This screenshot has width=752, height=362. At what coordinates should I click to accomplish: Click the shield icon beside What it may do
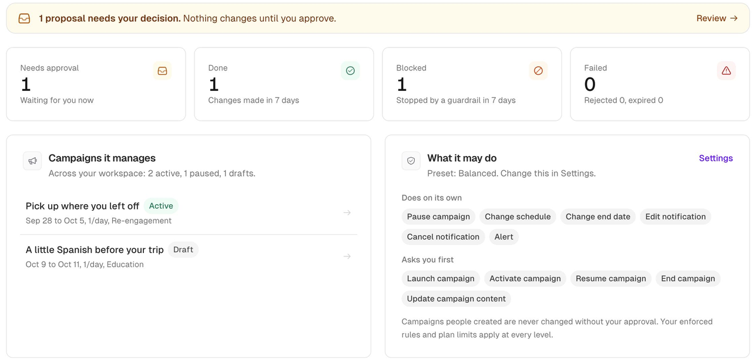pyautogui.click(x=411, y=161)
